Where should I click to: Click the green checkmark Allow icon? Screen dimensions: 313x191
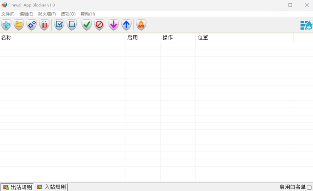[x=87, y=25]
